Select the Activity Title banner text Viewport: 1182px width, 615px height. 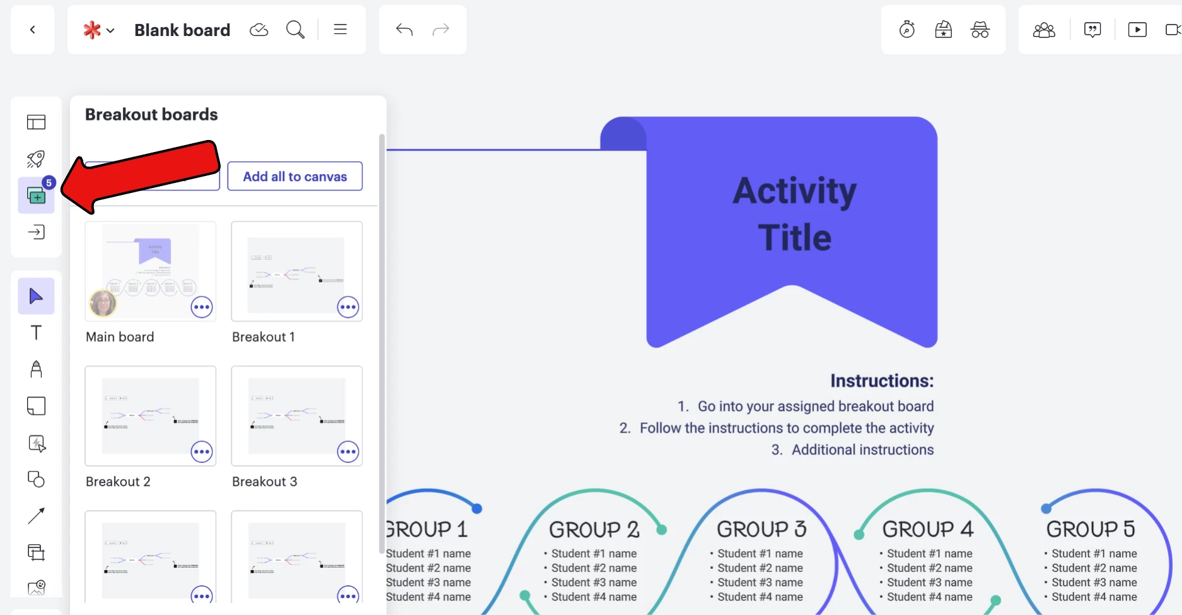pos(794,214)
